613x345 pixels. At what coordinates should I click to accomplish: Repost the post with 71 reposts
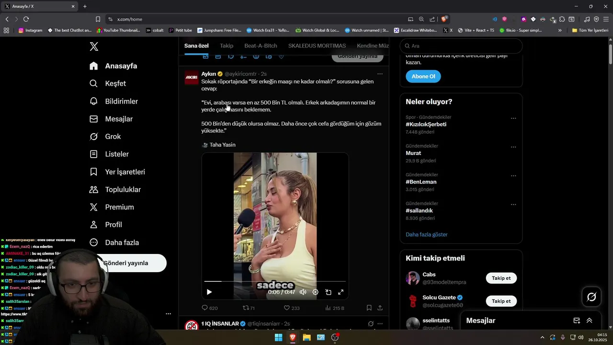pos(249,308)
